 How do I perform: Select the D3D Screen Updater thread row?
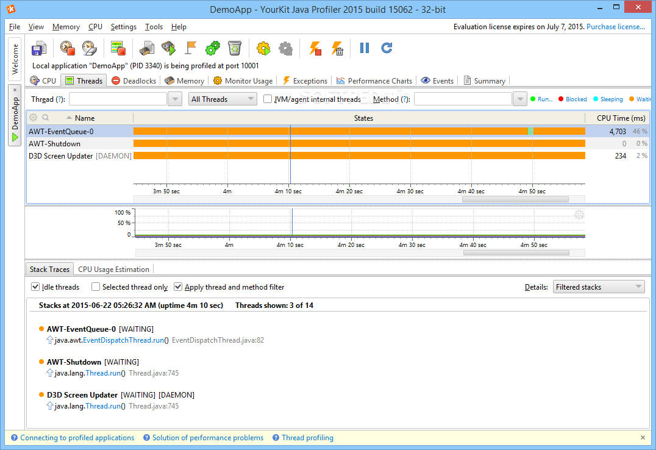click(338, 155)
